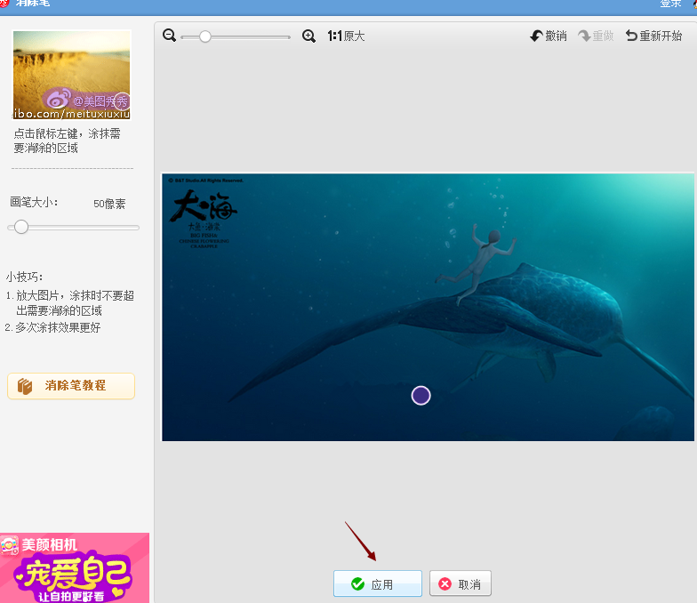Click the zoom out magnifier icon
Viewport: 697px width, 603px height.
coord(169,36)
